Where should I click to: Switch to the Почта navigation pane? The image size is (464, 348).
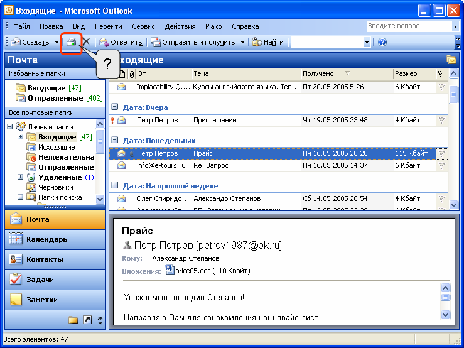pos(55,219)
